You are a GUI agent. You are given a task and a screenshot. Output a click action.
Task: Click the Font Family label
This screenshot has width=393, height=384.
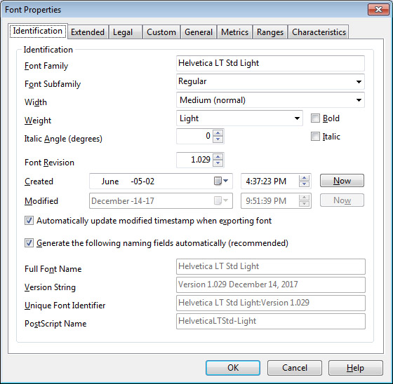46,66
